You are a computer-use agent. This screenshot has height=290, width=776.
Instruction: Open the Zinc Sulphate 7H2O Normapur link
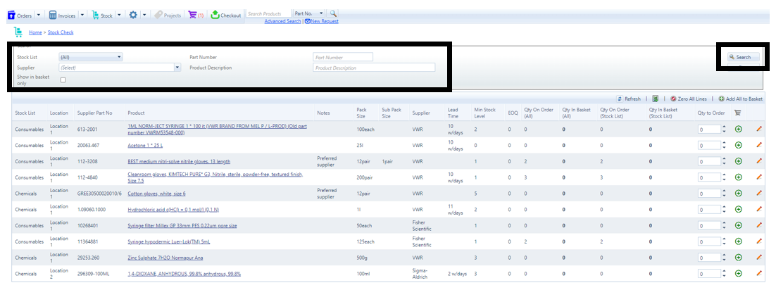pyautogui.click(x=165, y=258)
